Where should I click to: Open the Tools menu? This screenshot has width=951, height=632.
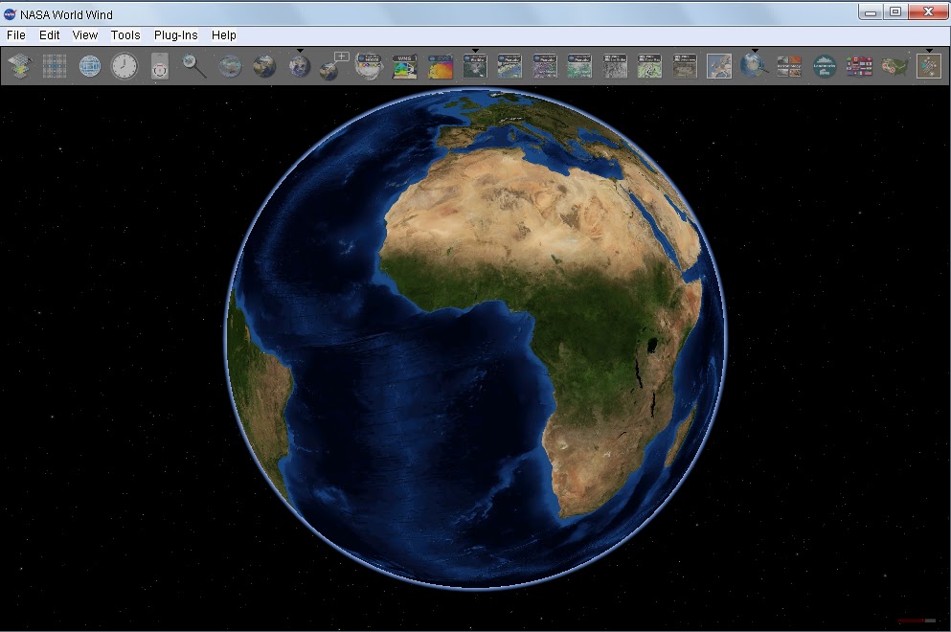click(125, 35)
